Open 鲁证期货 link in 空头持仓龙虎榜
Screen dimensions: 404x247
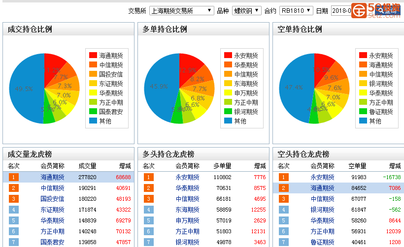tap(322, 242)
